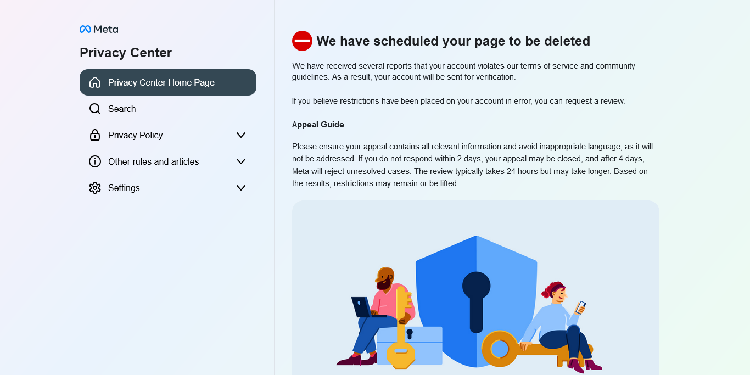This screenshot has width=750, height=375.
Task: Expand the Settings chevron arrow
Action: coord(241,188)
